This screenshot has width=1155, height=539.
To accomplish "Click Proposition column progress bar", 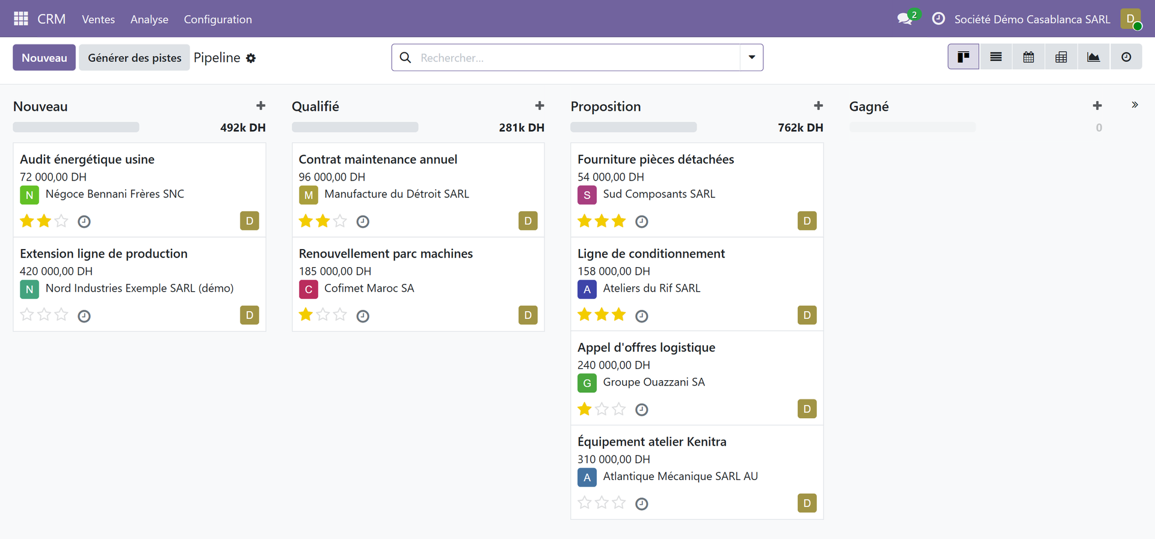I will 633,128.
